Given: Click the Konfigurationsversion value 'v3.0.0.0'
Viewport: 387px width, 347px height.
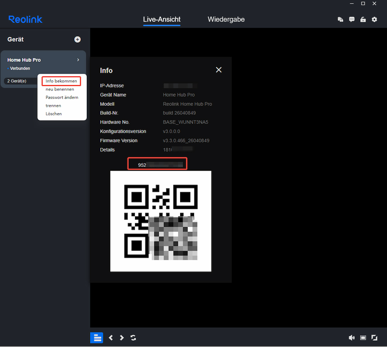Looking at the screenshot, I should pyautogui.click(x=172, y=131).
